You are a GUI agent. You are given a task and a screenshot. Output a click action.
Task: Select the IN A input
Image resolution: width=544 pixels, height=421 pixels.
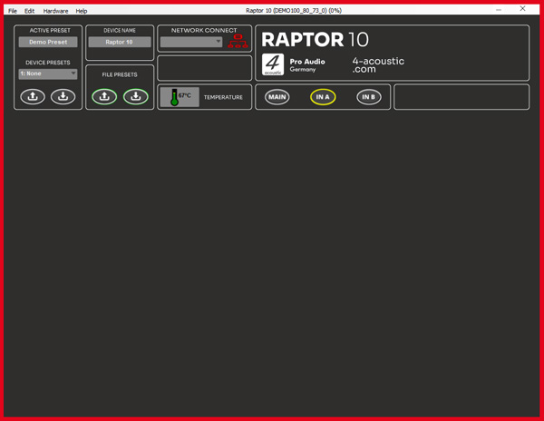coord(323,97)
